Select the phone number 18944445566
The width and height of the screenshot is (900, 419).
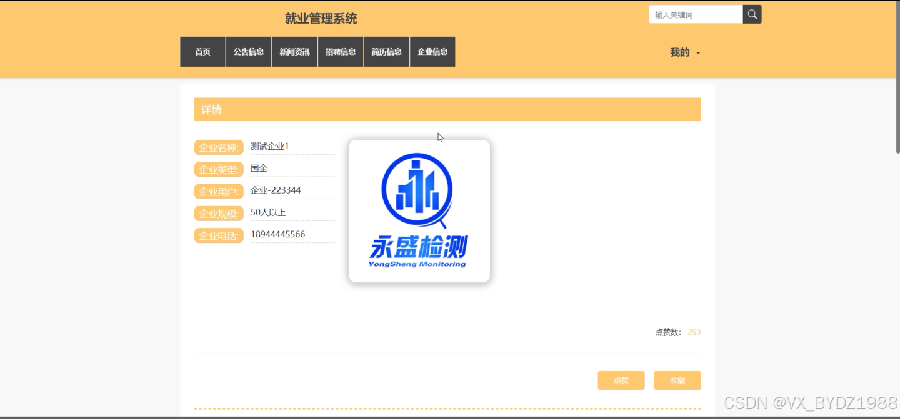click(x=278, y=234)
